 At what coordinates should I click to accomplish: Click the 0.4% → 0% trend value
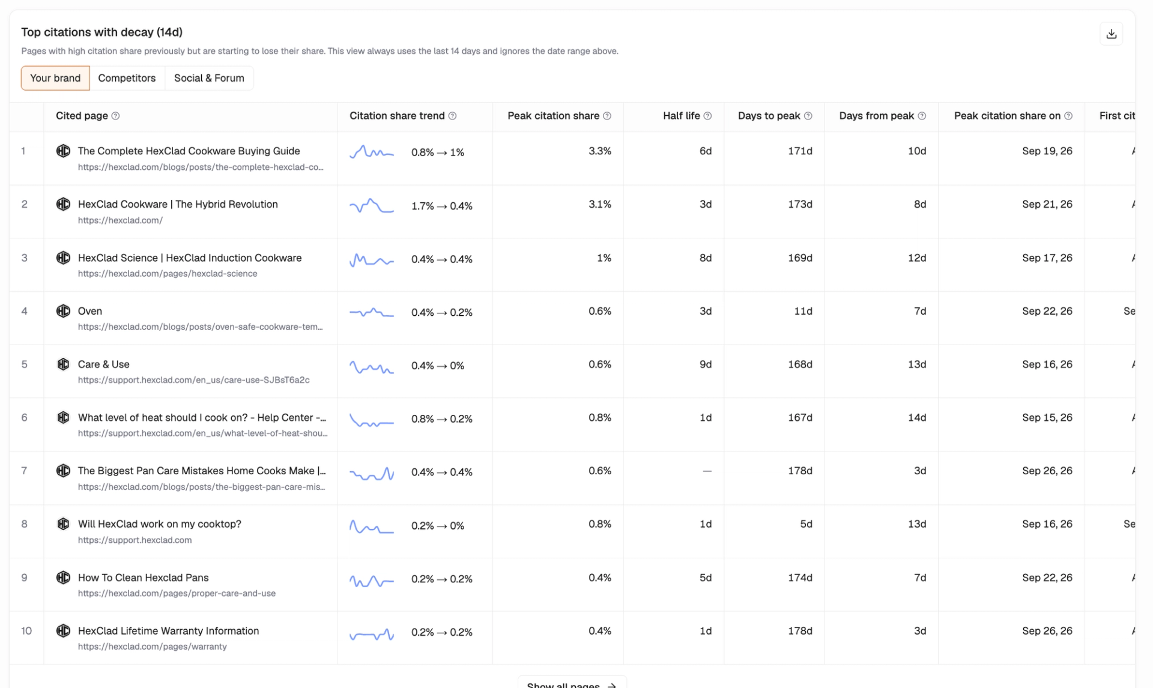pyautogui.click(x=438, y=366)
